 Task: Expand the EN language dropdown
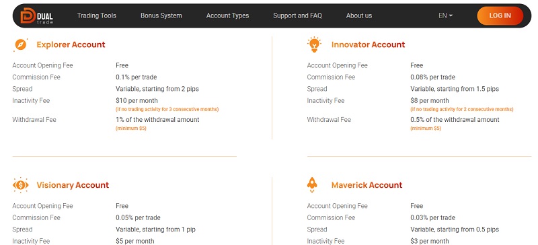445,15
